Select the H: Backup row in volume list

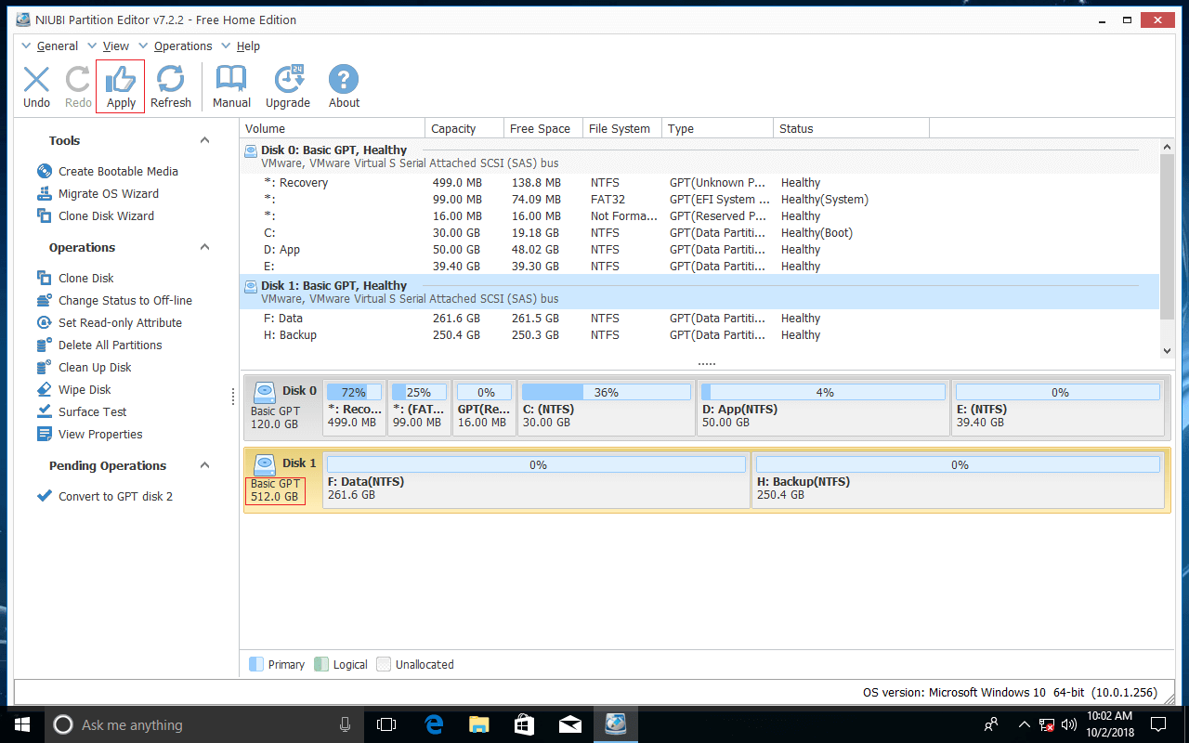pos(291,335)
